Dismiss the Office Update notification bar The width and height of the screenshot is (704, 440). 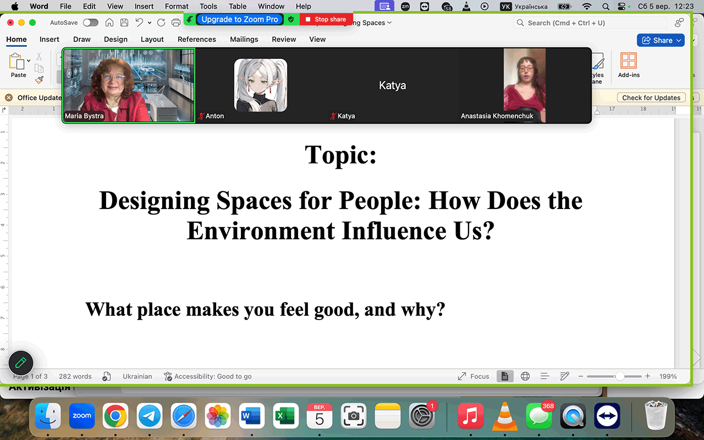pyautogui.click(x=9, y=97)
